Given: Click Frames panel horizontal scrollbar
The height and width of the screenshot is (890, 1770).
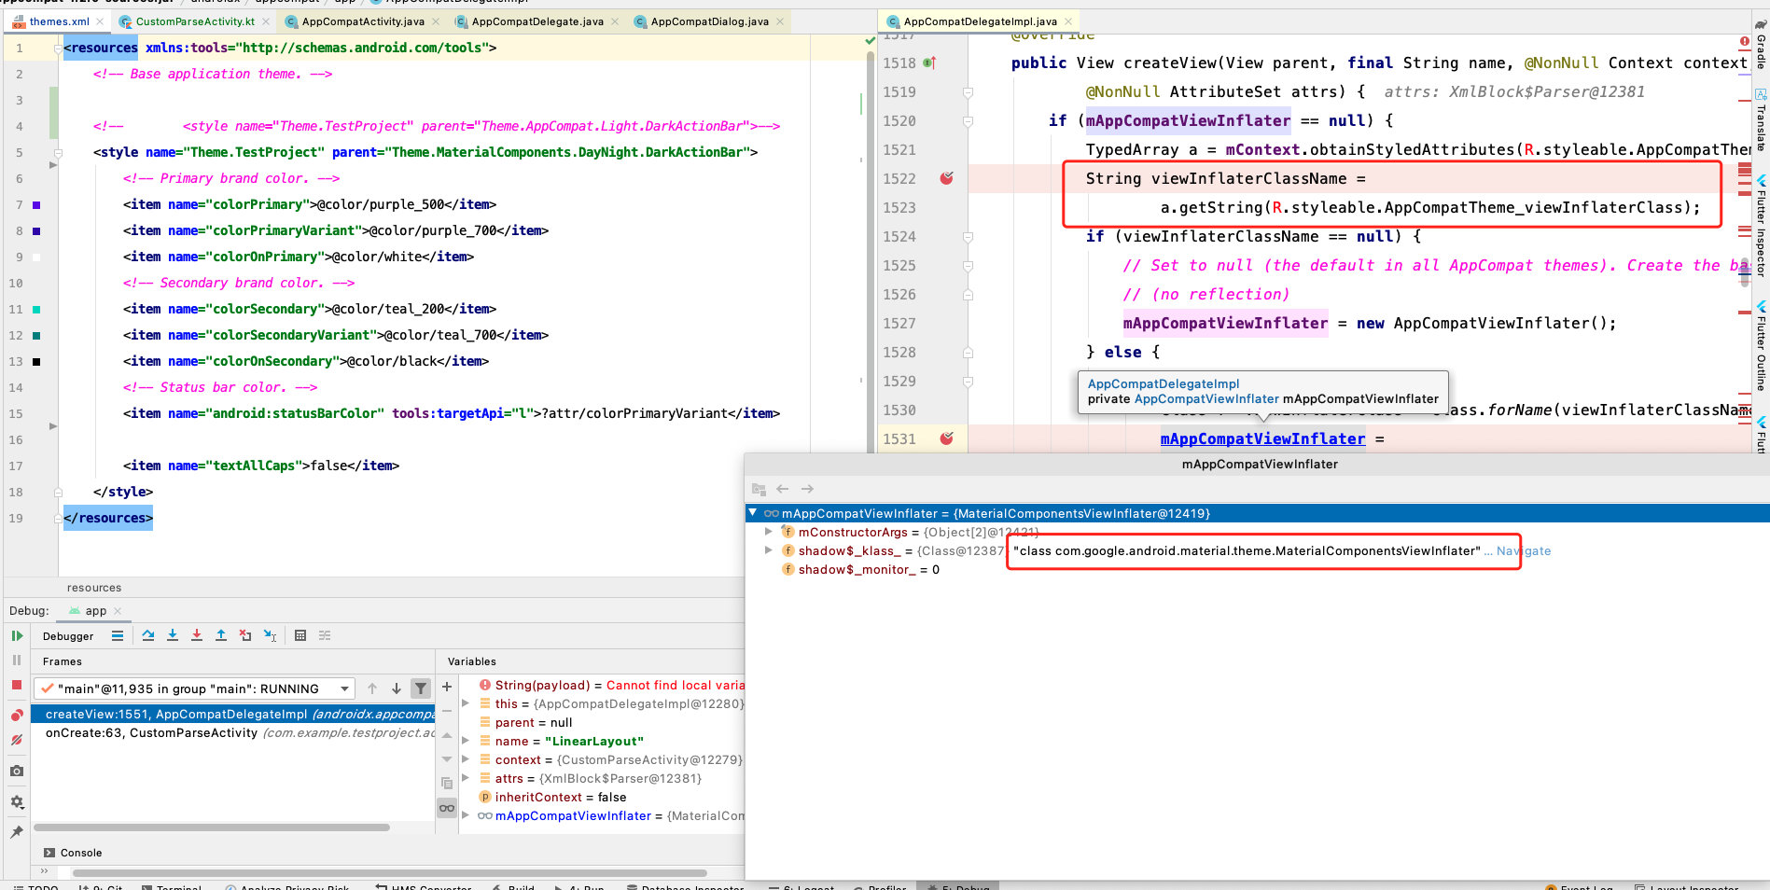Looking at the screenshot, I should coord(212,827).
